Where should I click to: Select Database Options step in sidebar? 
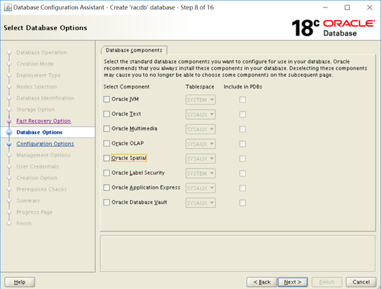click(x=39, y=132)
